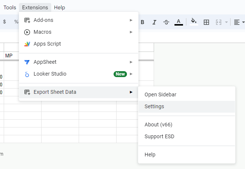Open Help in Export Sheet Data submenu
This screenshot has width=245, height=169.
(187, 155)
